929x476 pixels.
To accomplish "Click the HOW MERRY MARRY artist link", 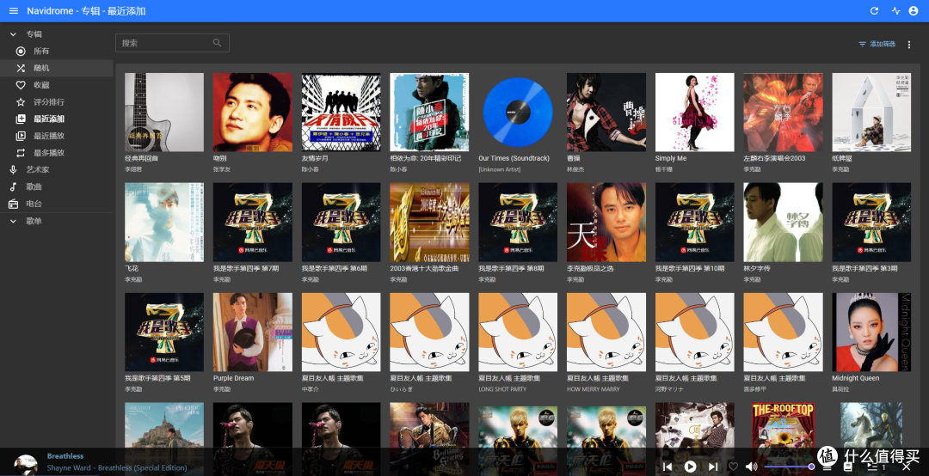I will click(593, 389).
